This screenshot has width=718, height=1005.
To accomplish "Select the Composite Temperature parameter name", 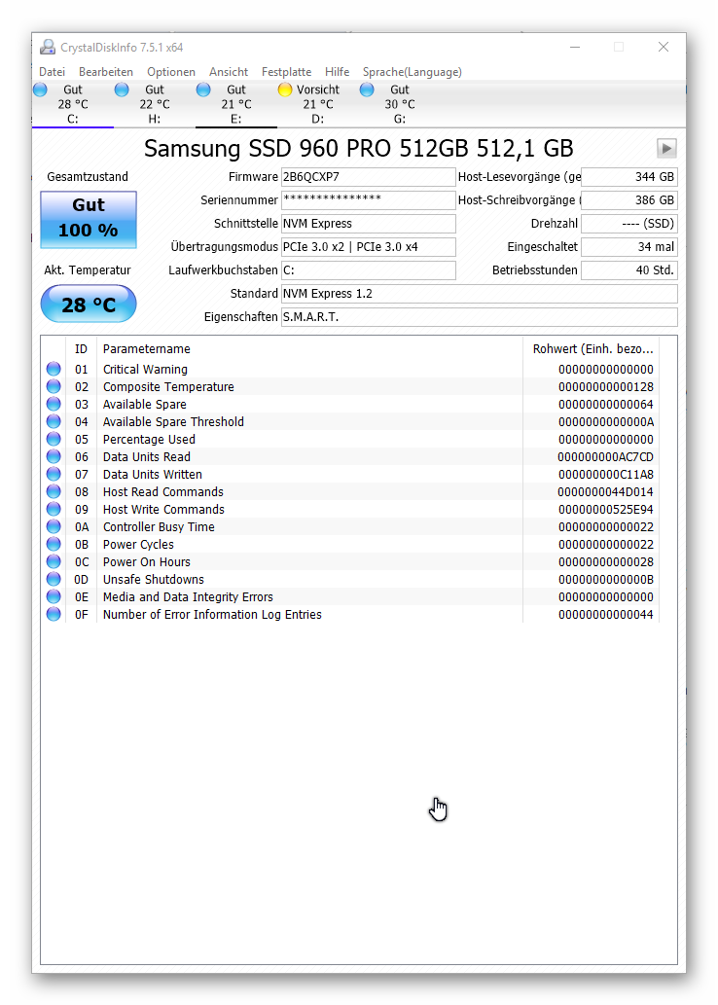I will [x=168, y=386].
